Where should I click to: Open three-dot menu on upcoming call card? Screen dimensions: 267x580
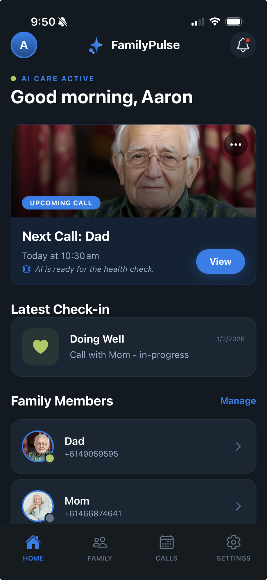[x=236, y=145]
